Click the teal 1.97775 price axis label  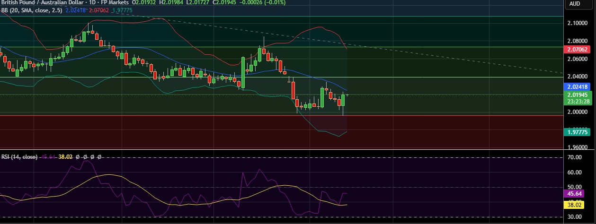click(577, 132)
